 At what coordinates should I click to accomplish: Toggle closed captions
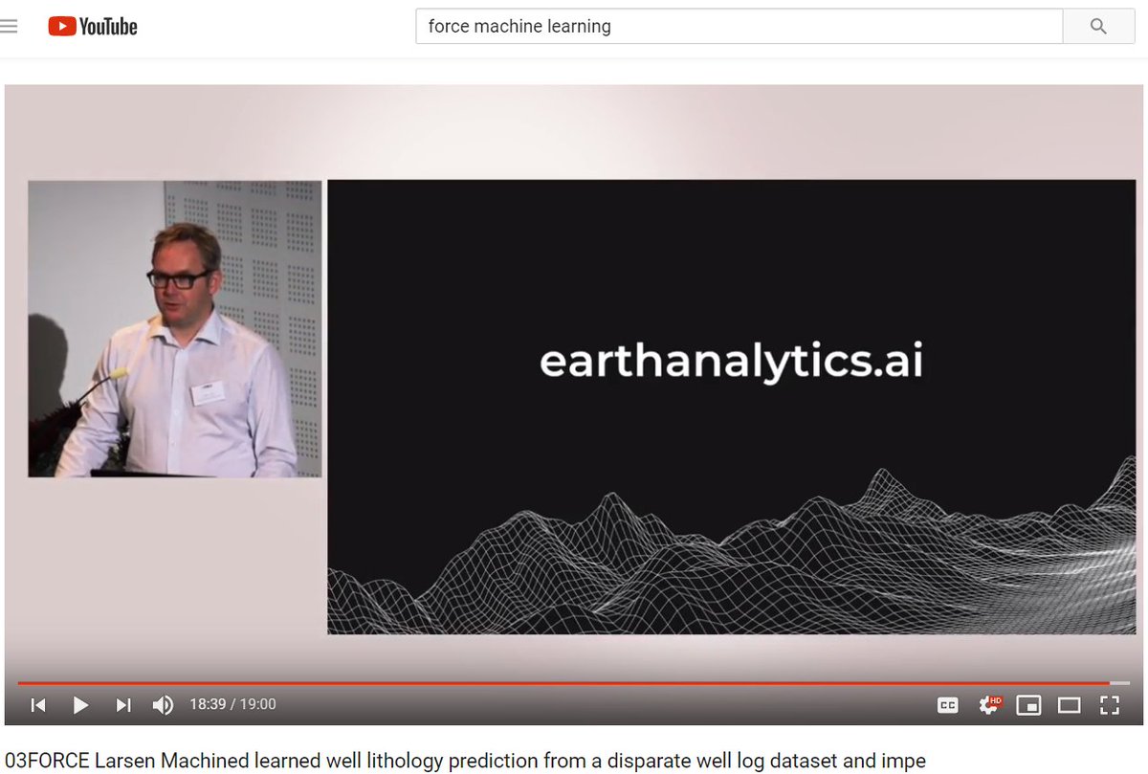pyautogui.click(x=947, y=705)
